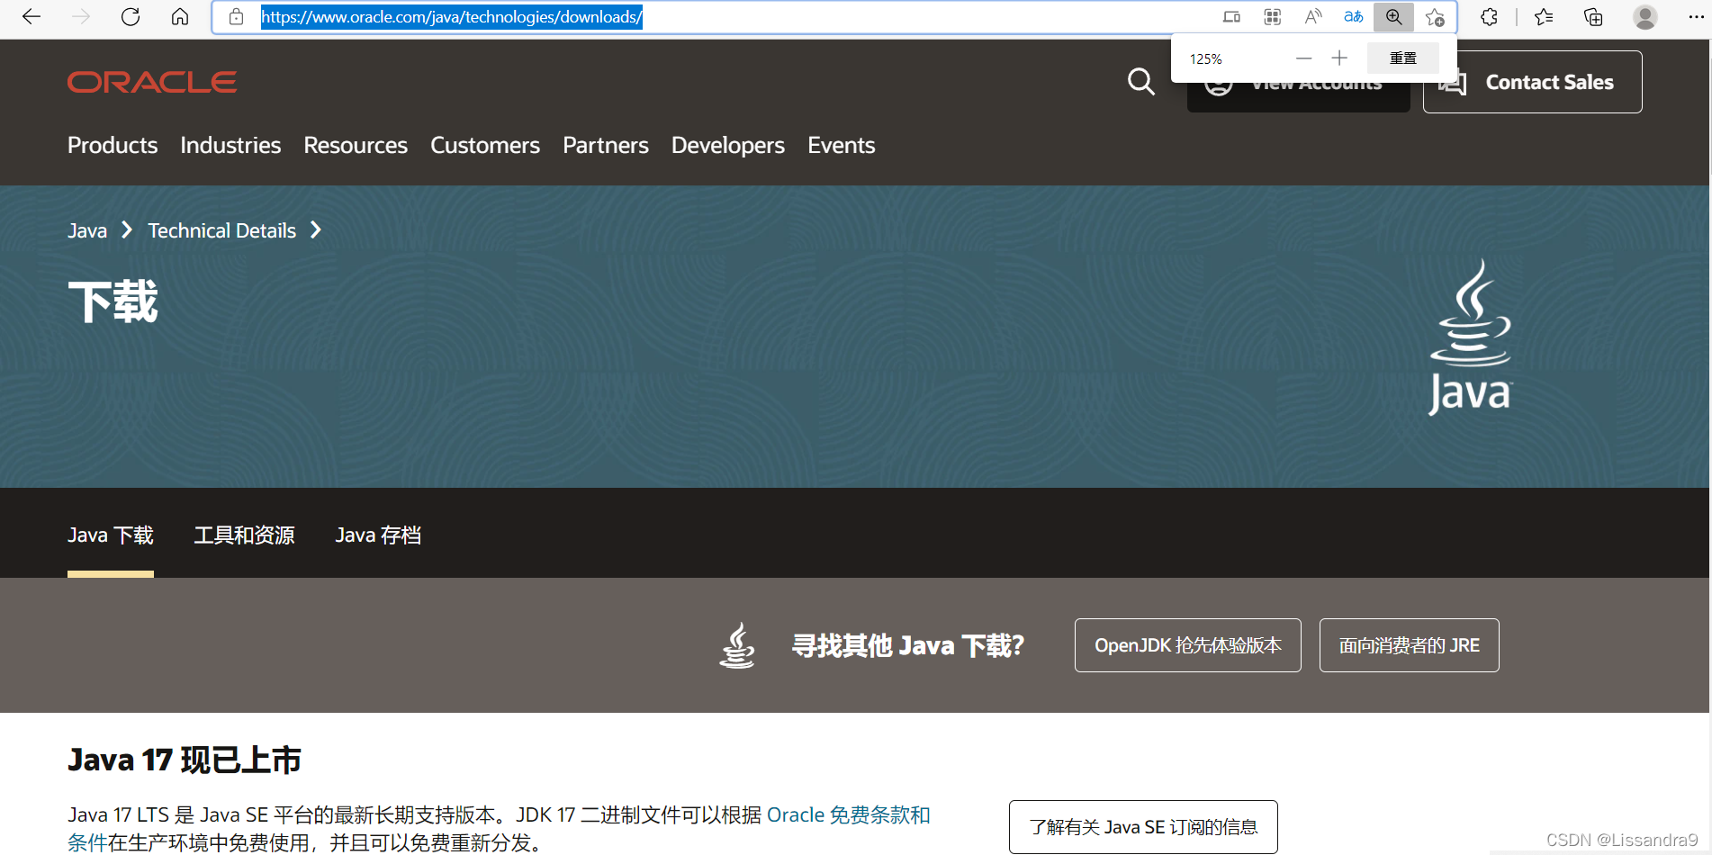Click the 125% zoom level text
The width and height of the screenshot is (1712, 855).
(x=1206, y=59)
